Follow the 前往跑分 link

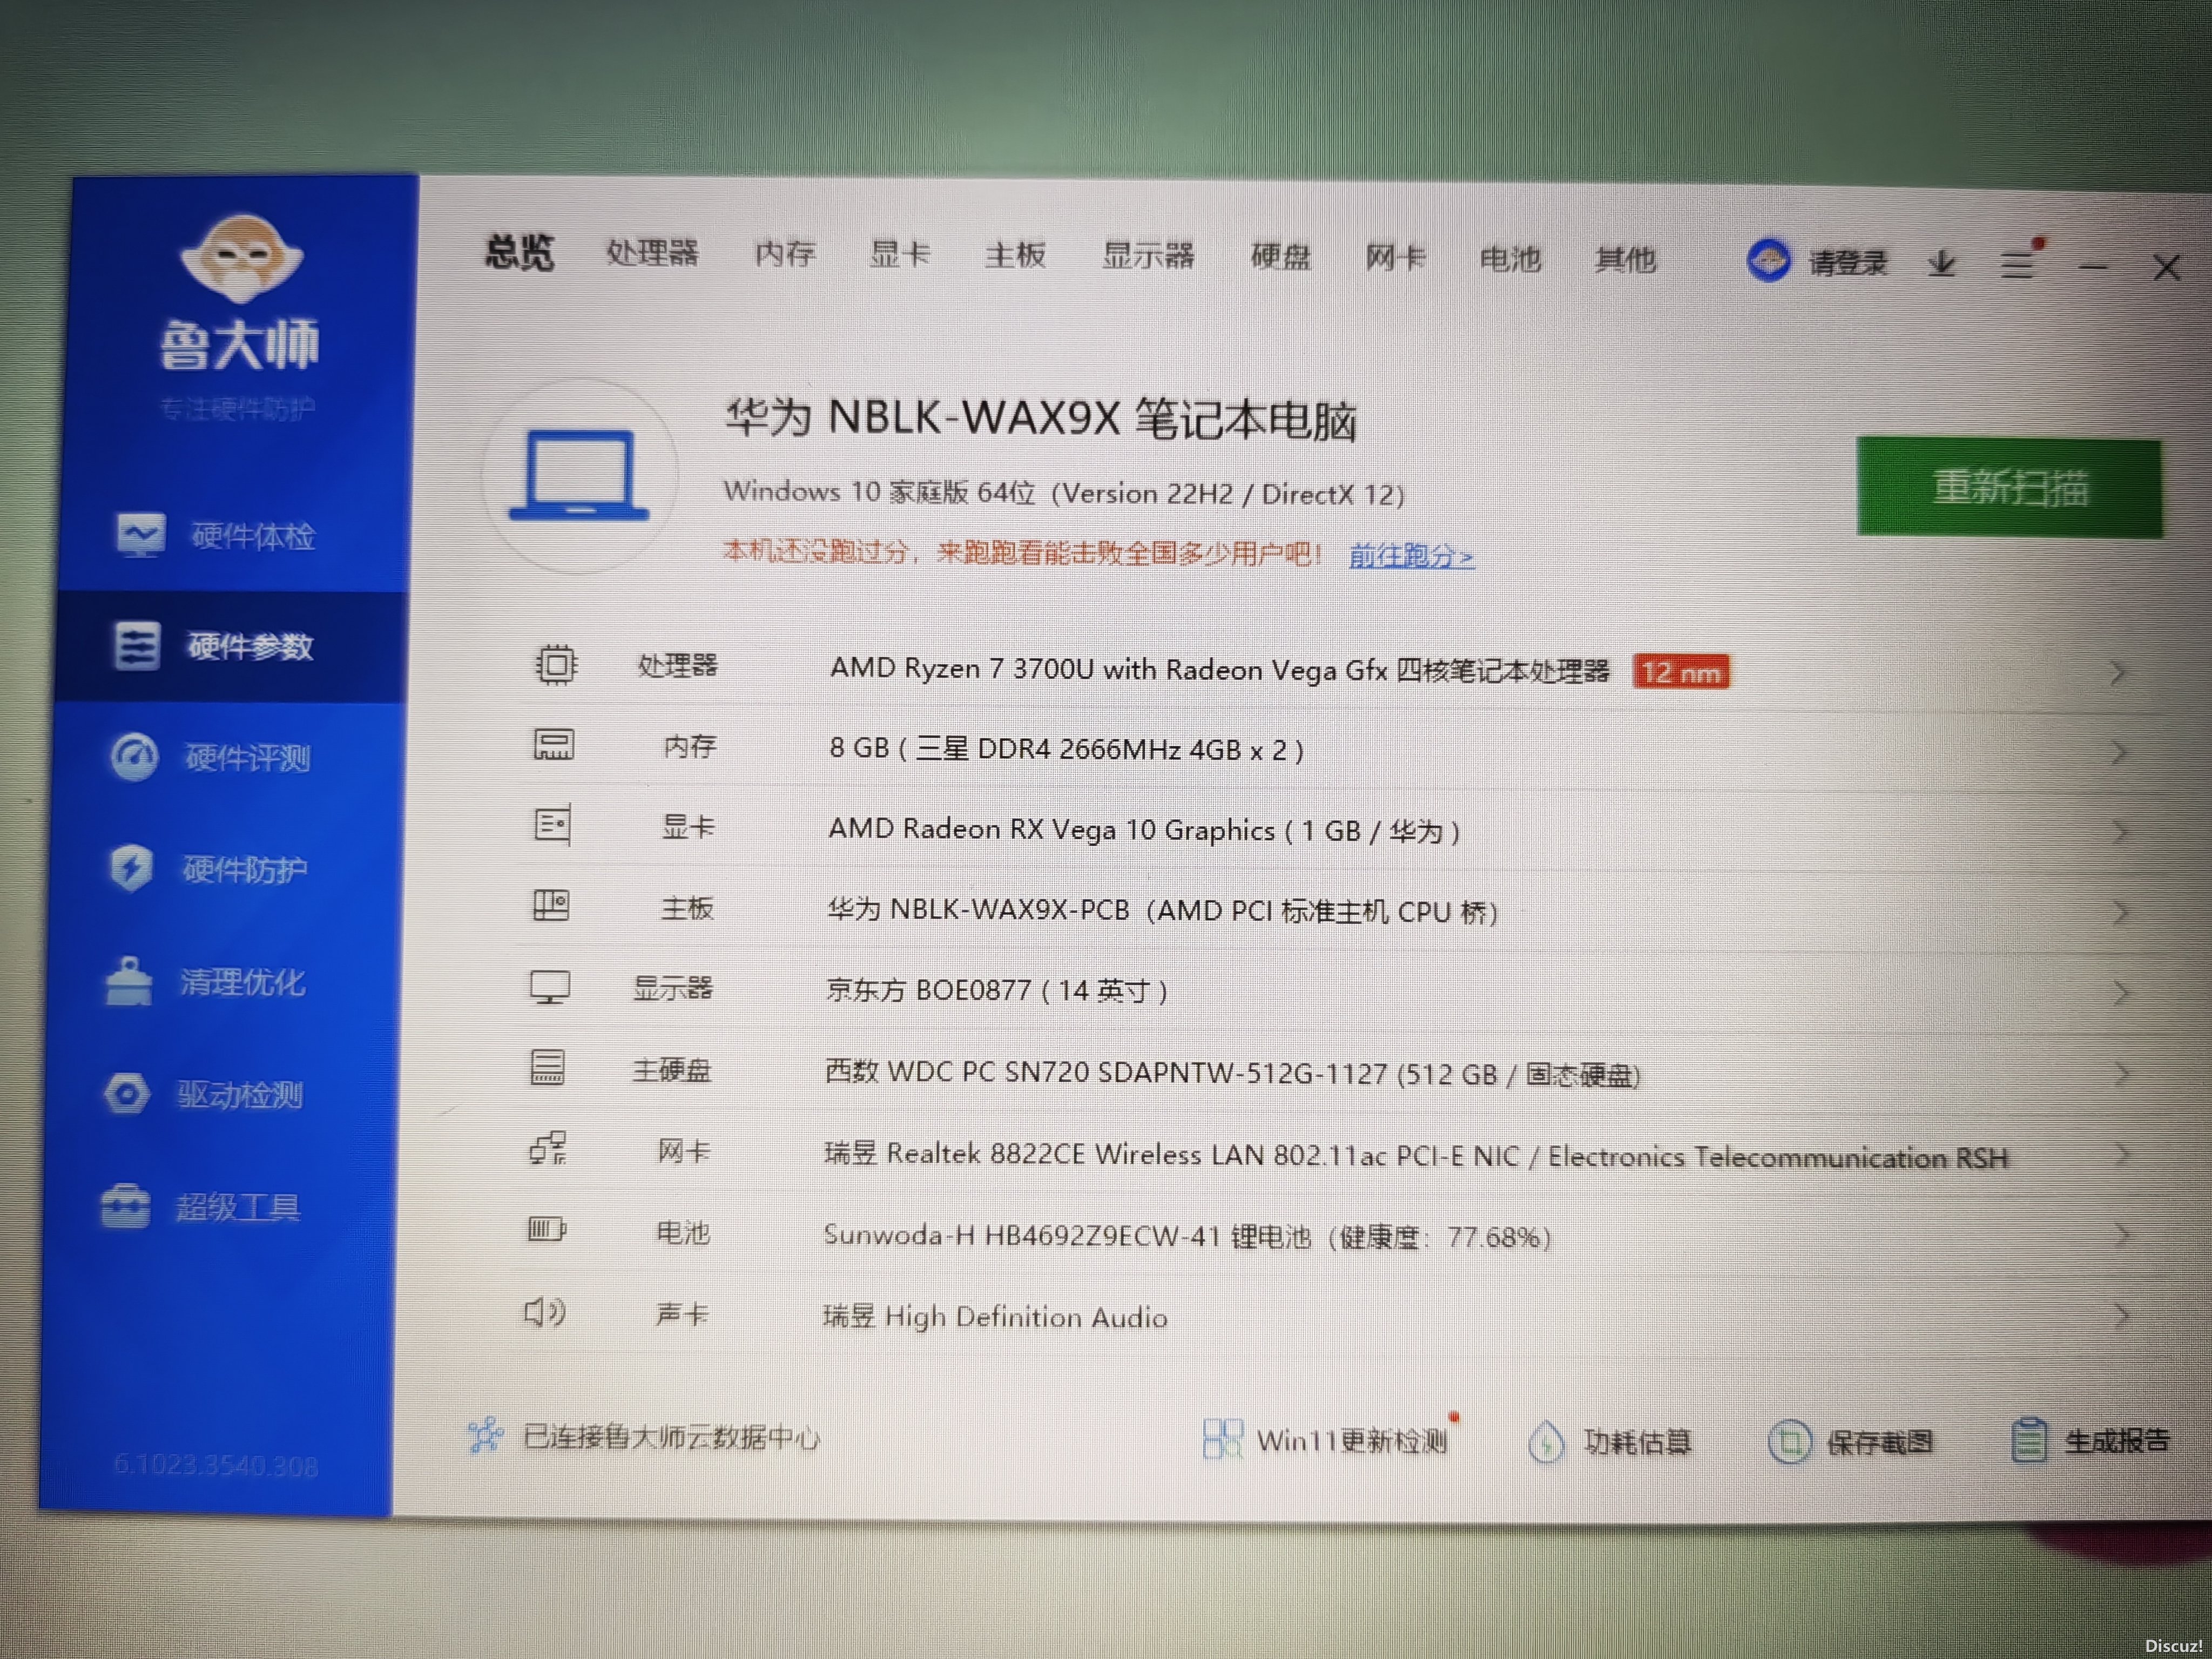(1411, 555)
